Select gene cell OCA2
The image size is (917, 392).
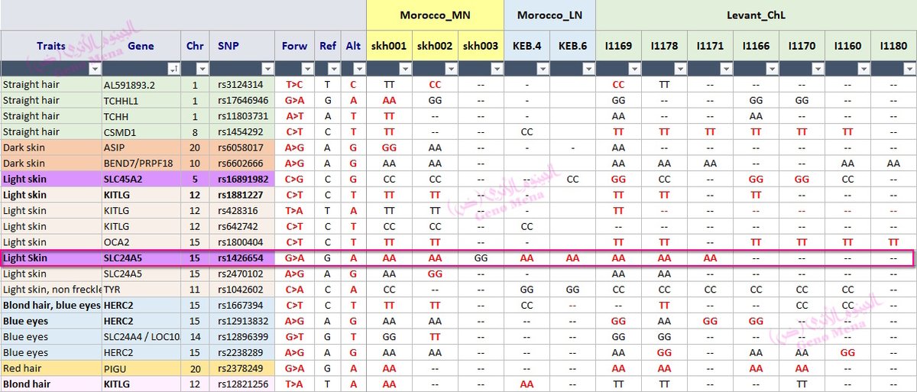141,242
